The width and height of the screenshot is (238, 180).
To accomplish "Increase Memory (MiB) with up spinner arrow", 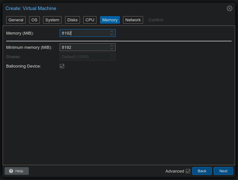I will point(112,31).
